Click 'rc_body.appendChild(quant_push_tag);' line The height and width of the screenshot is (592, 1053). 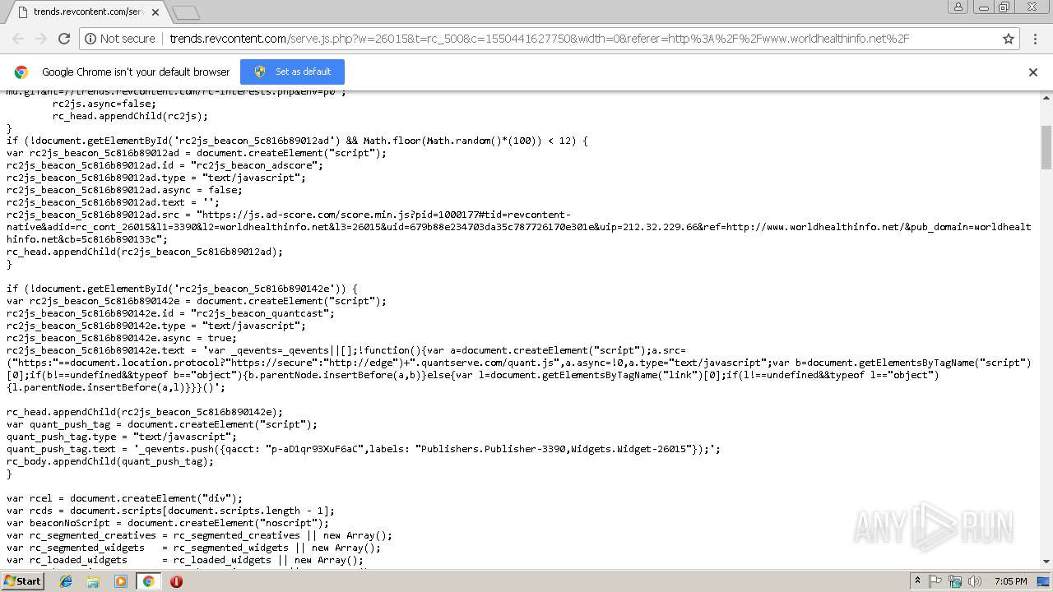pyautogui.click(x=110, y=461)
